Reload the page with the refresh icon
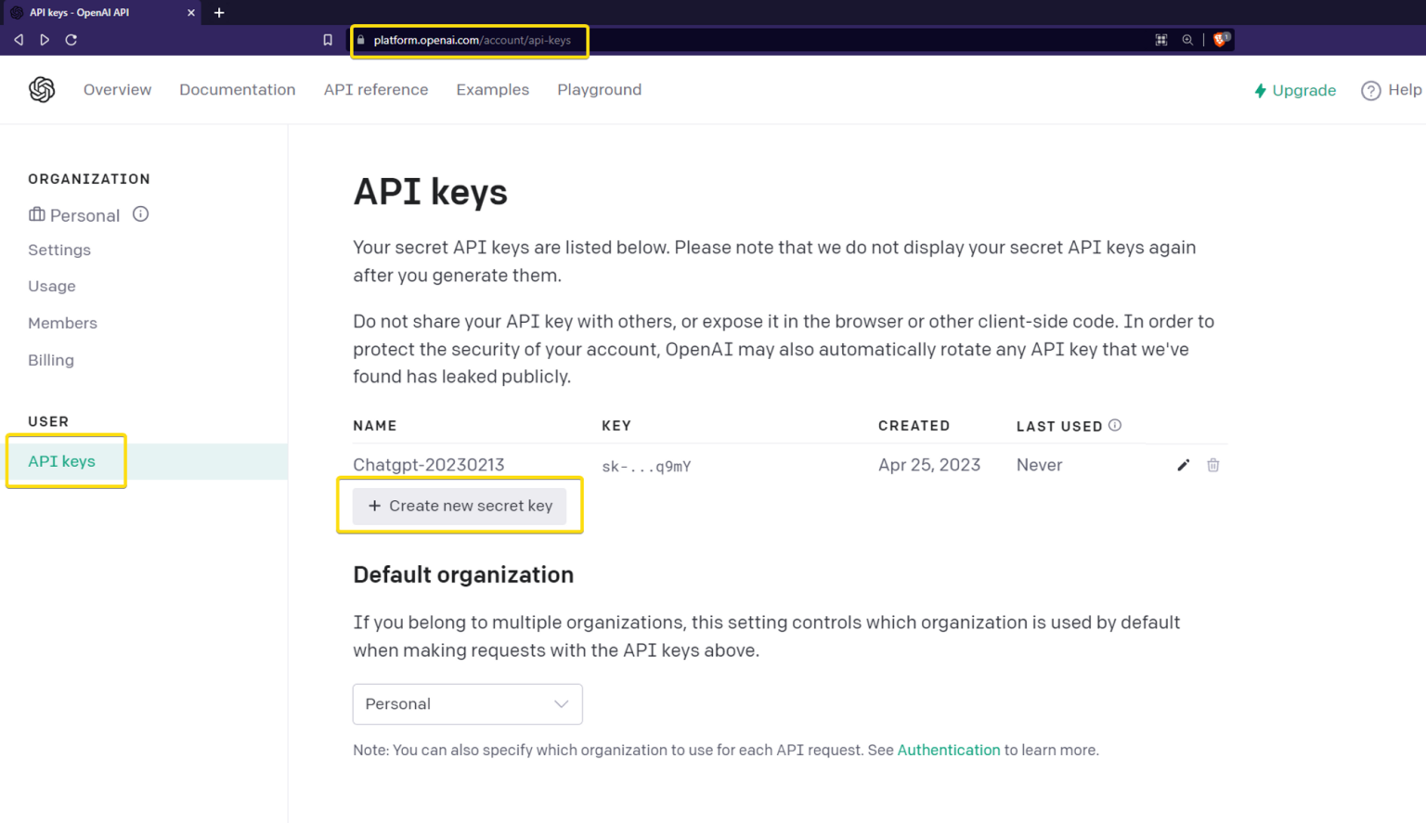Screen dimensions: 1426x823 pyautogui.click(x=71, y=39)
